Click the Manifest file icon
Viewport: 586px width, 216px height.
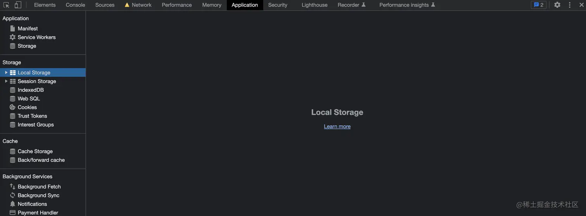(x=12, y=29)
